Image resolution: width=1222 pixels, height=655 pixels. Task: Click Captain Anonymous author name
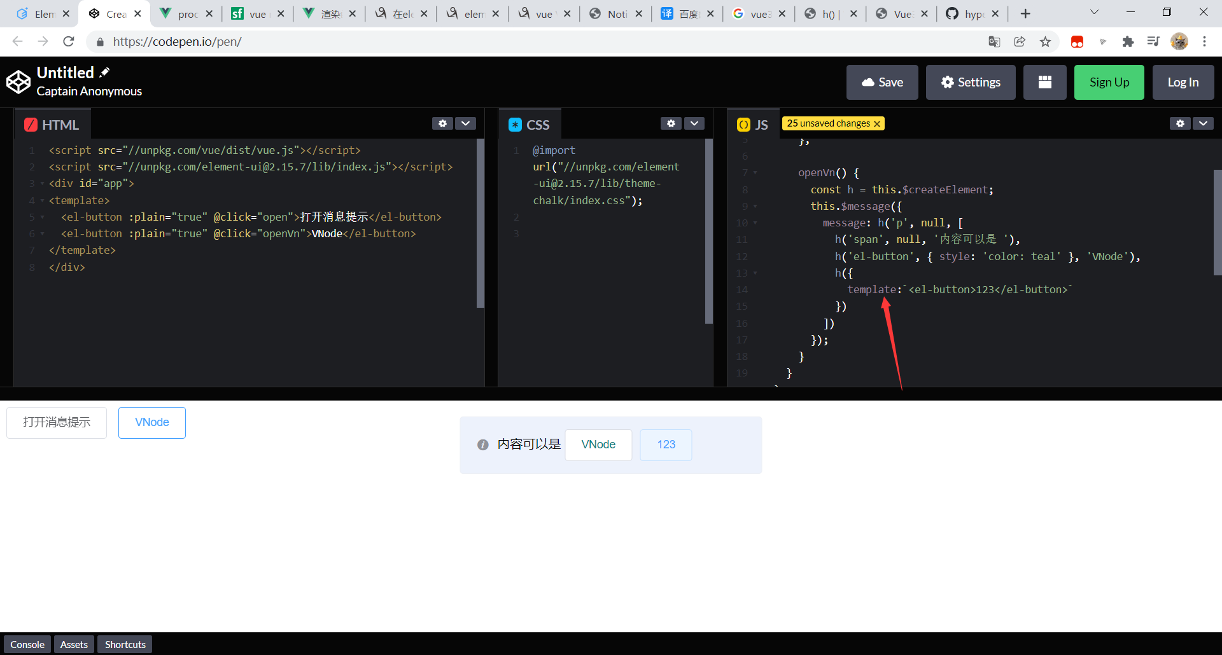tap(89, 92)
